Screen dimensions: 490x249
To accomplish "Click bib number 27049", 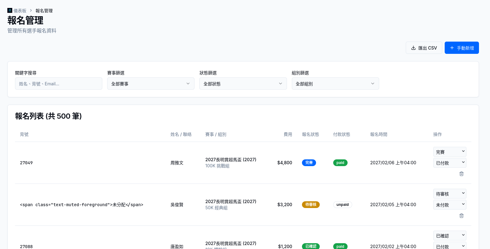I will click(x=26, y=163).
